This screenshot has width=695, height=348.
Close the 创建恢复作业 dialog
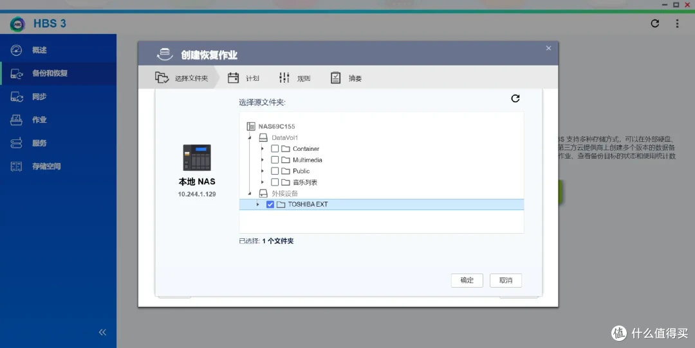coord(548,48)
